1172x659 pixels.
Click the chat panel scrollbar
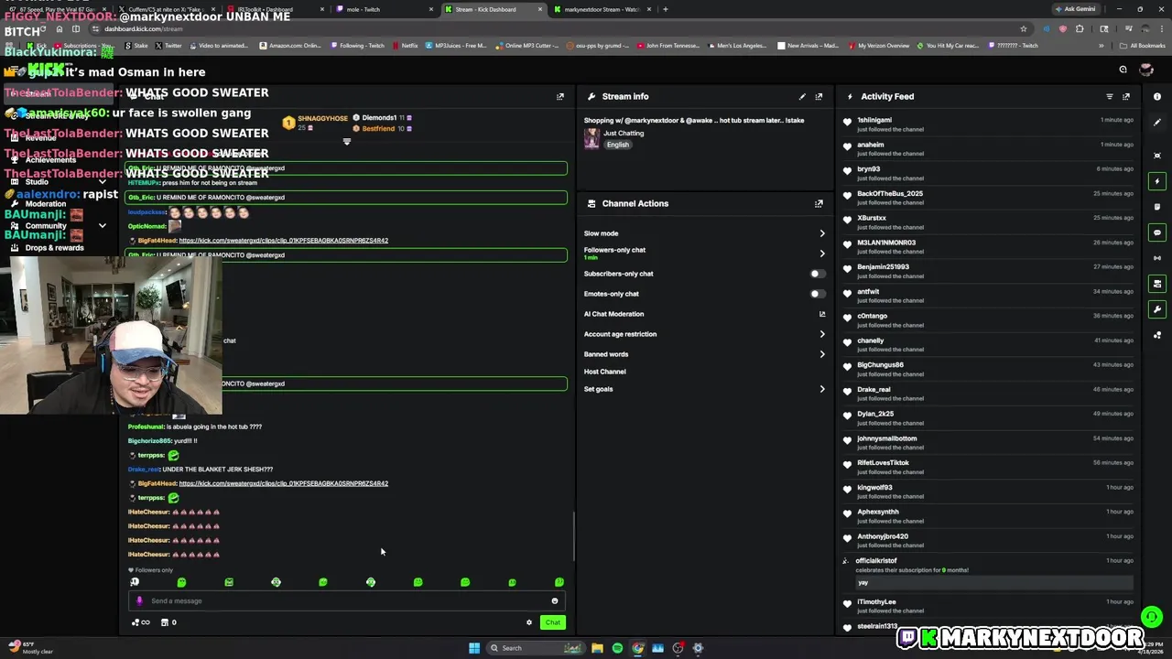point(574,536)
